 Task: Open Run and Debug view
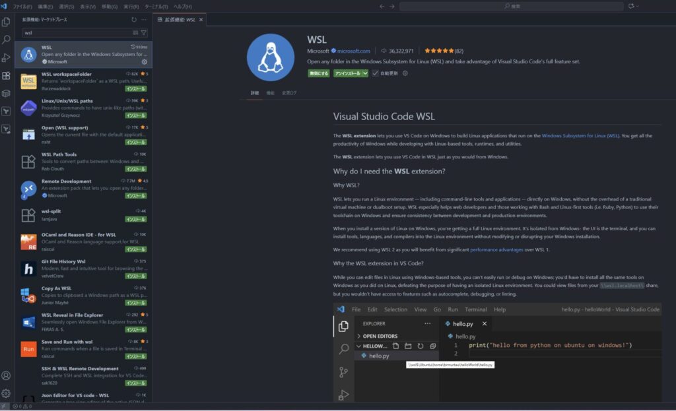[6, 57]
